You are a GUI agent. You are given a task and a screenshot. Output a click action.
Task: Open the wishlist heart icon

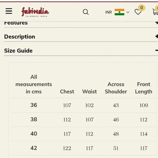click(x=138, y=12)
